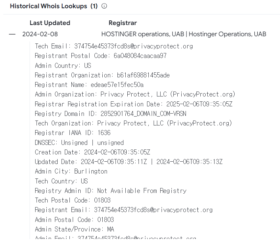Click the Creation Date line
The height and width of the screenshot is (243, 280).
92,152
